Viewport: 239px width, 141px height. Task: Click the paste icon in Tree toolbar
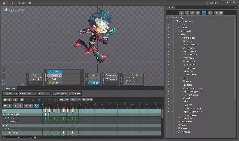221,13
